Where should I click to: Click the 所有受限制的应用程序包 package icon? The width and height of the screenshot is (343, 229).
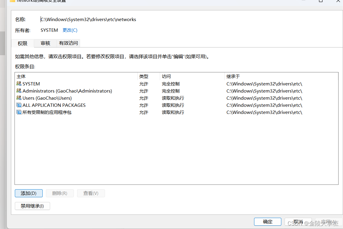[18, 112]
